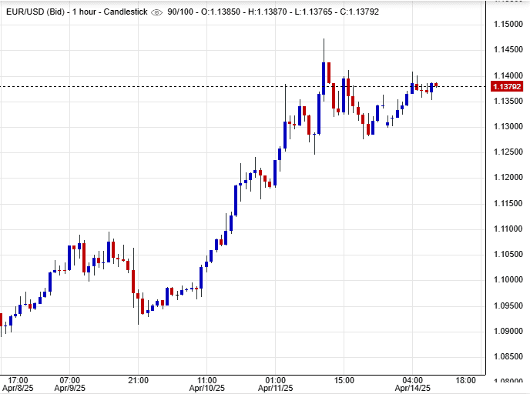Click the 11:00 Apr/10/25 time axis label
The image size is (530, 394).
(x=206, y=384)
